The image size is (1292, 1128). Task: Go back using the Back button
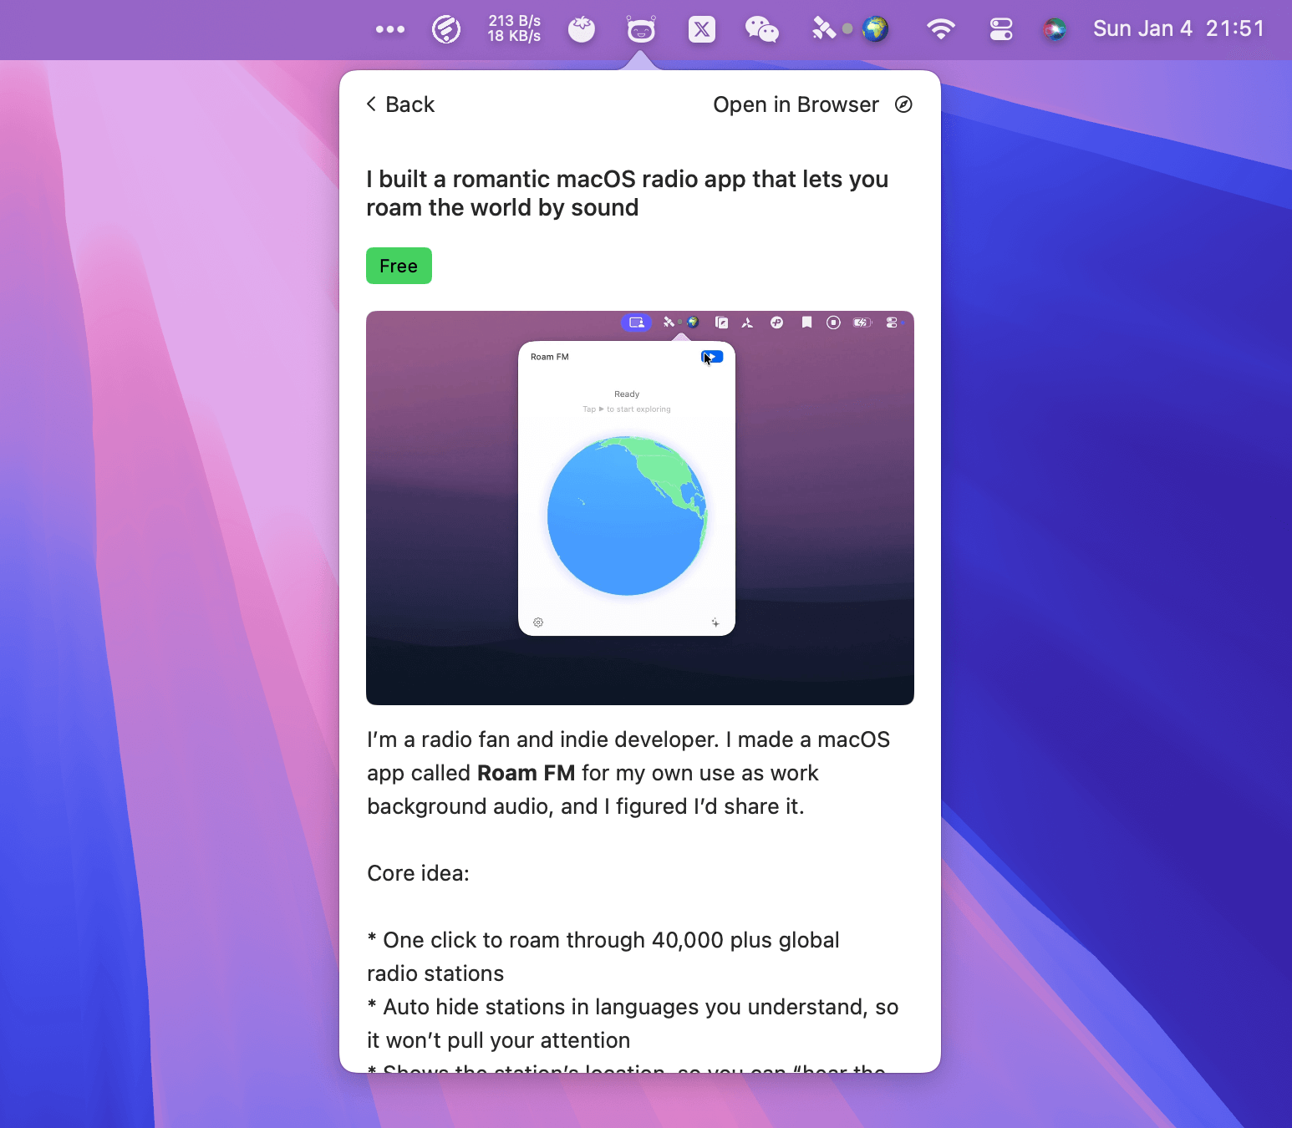401,104
